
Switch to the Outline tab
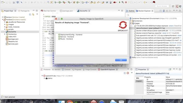[130, 11]
